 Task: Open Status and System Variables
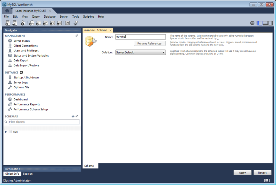(x=31, y=56)
